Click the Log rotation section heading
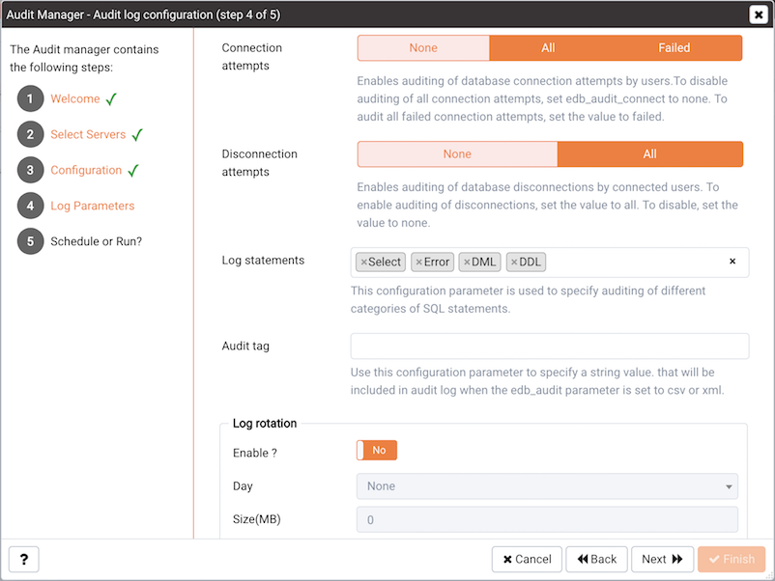Viewport: 775px width, 581px height. click(265, 424)
